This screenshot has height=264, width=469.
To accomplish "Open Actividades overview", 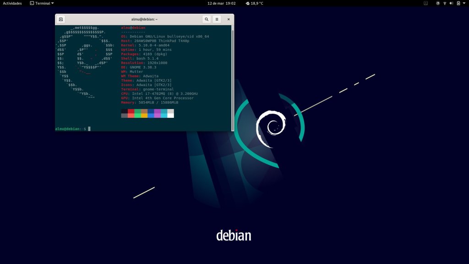I will click(12, 3).
